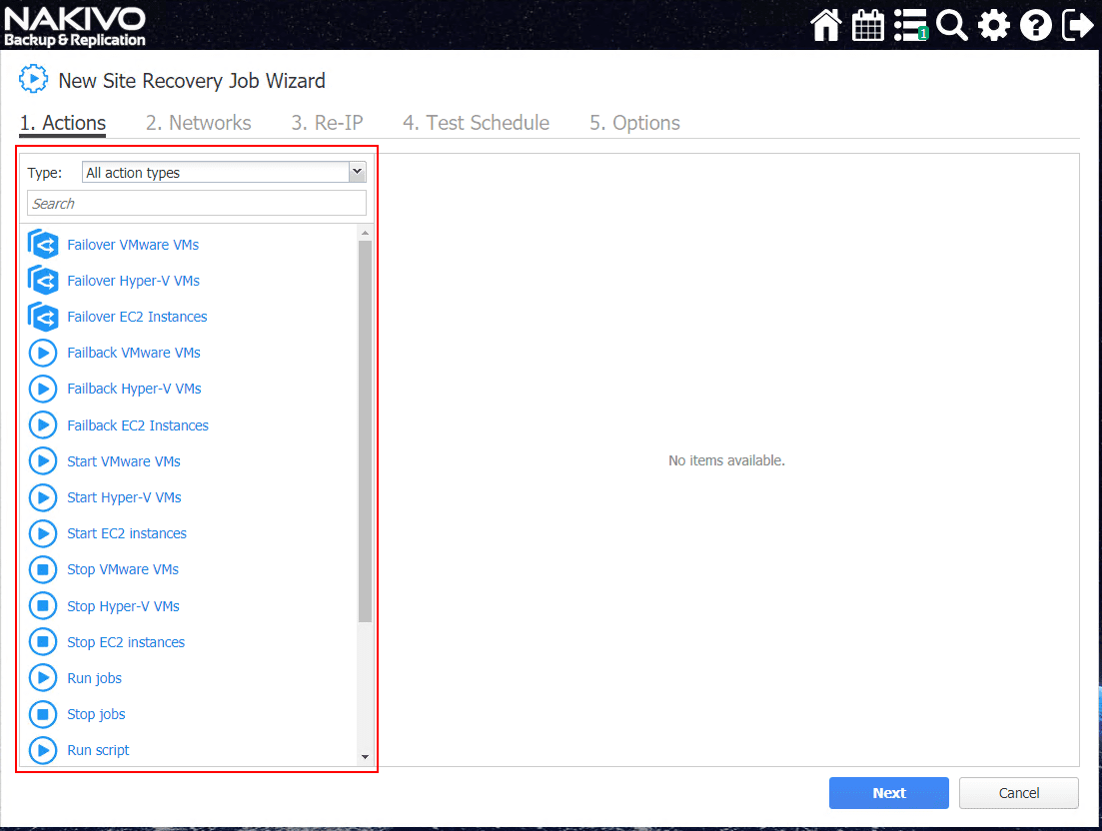Cancel the Site Recovery Job wizard

pos(1018,792)
